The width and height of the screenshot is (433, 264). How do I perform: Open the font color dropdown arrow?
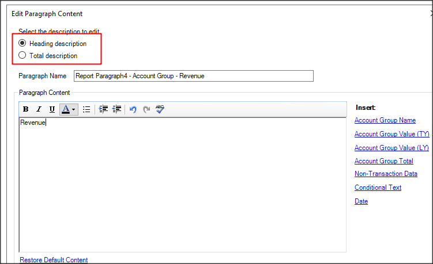(74, 109)
